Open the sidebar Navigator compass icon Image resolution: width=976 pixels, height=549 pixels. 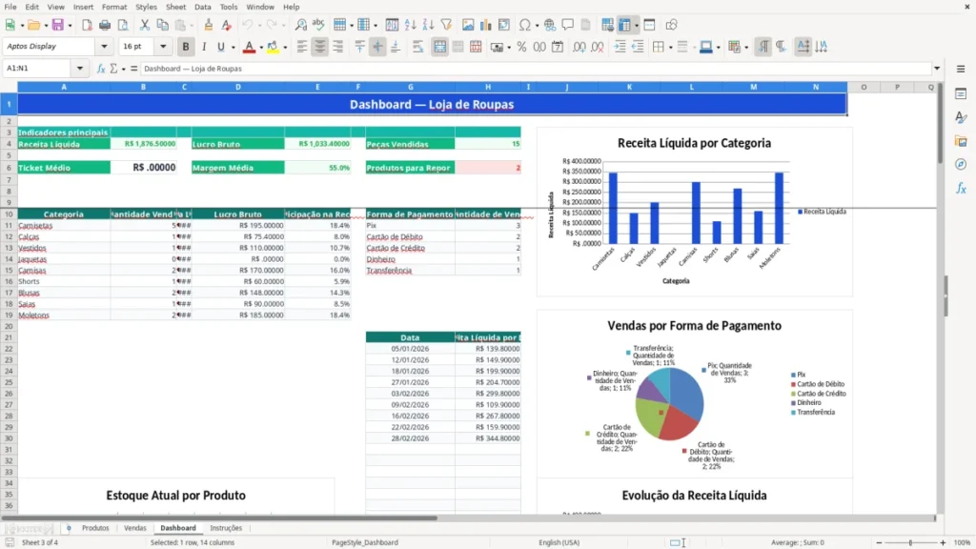coord(961,164)
